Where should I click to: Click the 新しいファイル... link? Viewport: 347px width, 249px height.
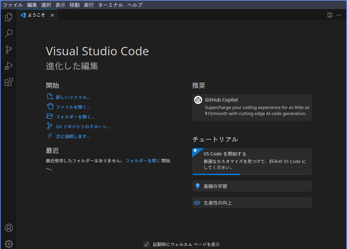(73, 97)
